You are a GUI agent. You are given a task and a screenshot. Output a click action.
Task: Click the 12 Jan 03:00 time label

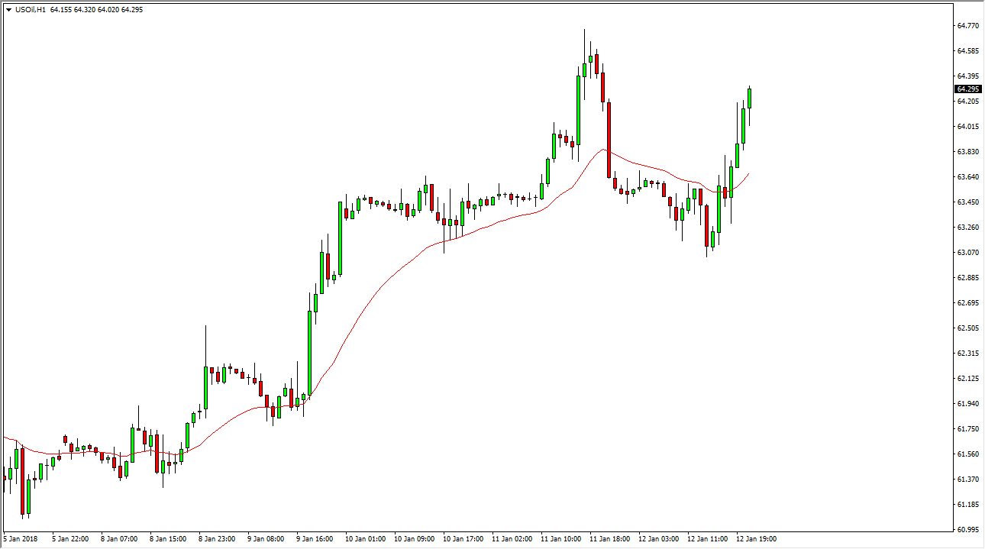[x=659, y=539]
